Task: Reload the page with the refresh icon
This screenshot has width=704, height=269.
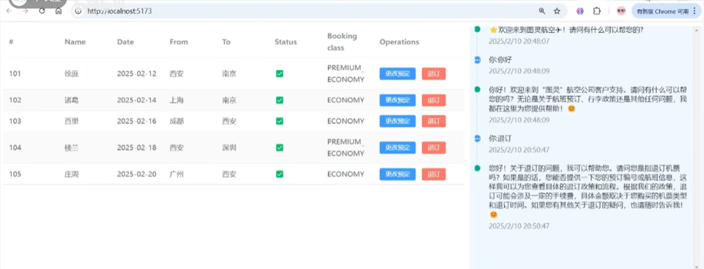Action: [42, 11]
